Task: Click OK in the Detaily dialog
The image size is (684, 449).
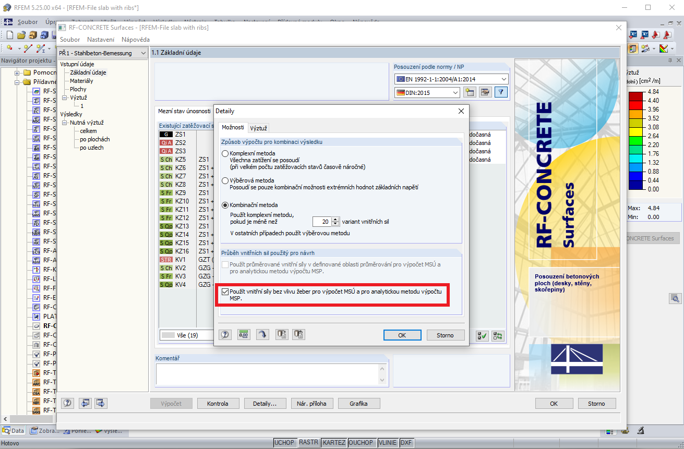Action: [x=402, y=335]
